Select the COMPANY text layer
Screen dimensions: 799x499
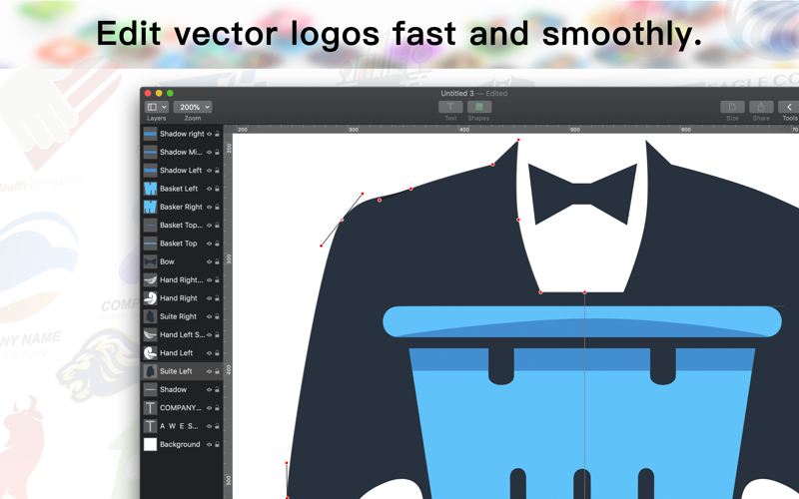[182, 408]
